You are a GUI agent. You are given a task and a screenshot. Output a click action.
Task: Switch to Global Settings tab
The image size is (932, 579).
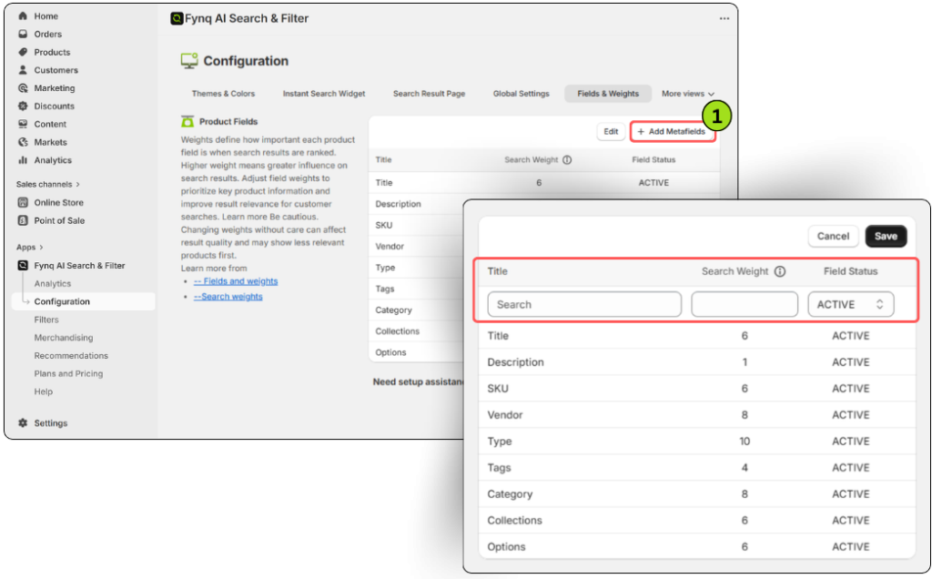tap(522, 94)
